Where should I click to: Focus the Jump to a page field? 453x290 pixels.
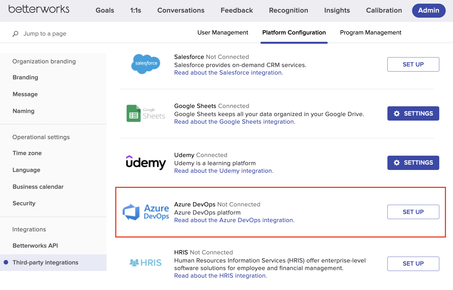(45, 34)
